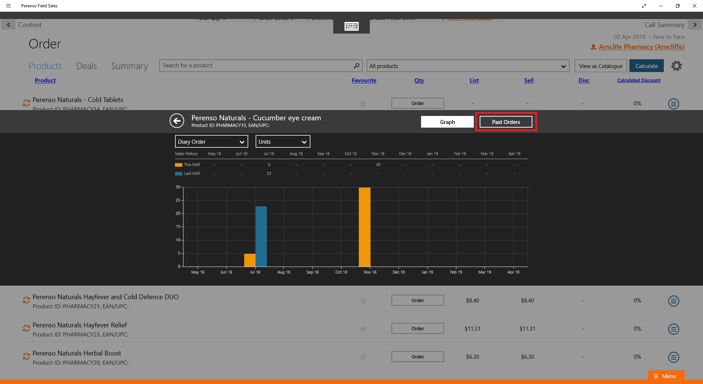Click the $11.31 sell price value

(x=527, y=329)
